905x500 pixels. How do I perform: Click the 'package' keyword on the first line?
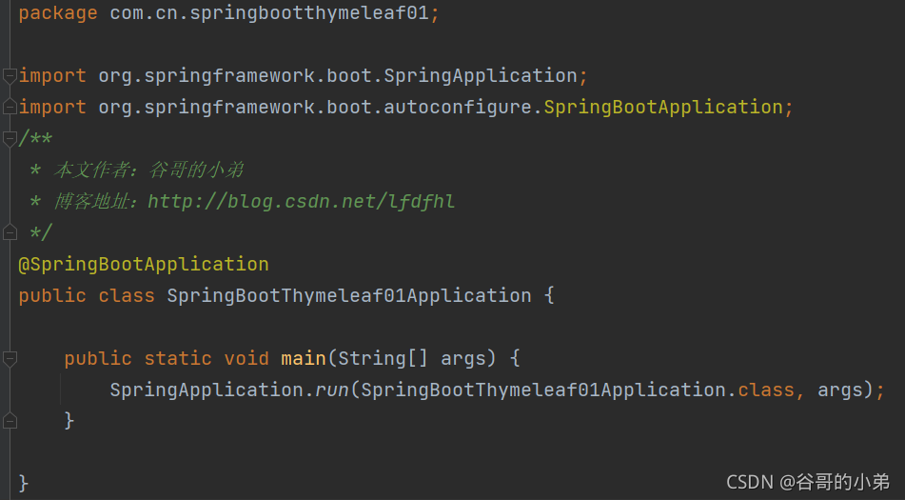coord(58,12)
